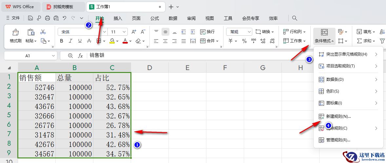Open the number format dropdown (常规)
Screen dimensions: 386x163
[x=249, y=32]
